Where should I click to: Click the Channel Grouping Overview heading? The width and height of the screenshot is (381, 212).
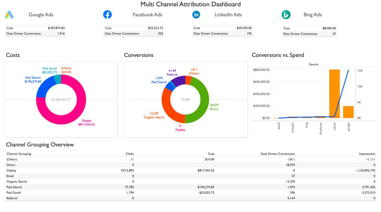[x=40, y=145]
